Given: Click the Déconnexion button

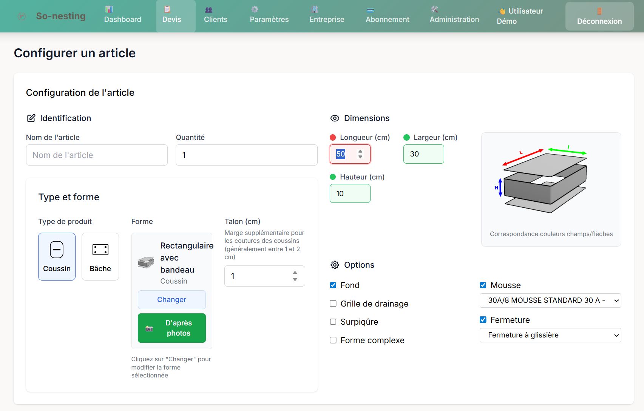Looking at the screenshot, I should (599, 16).
